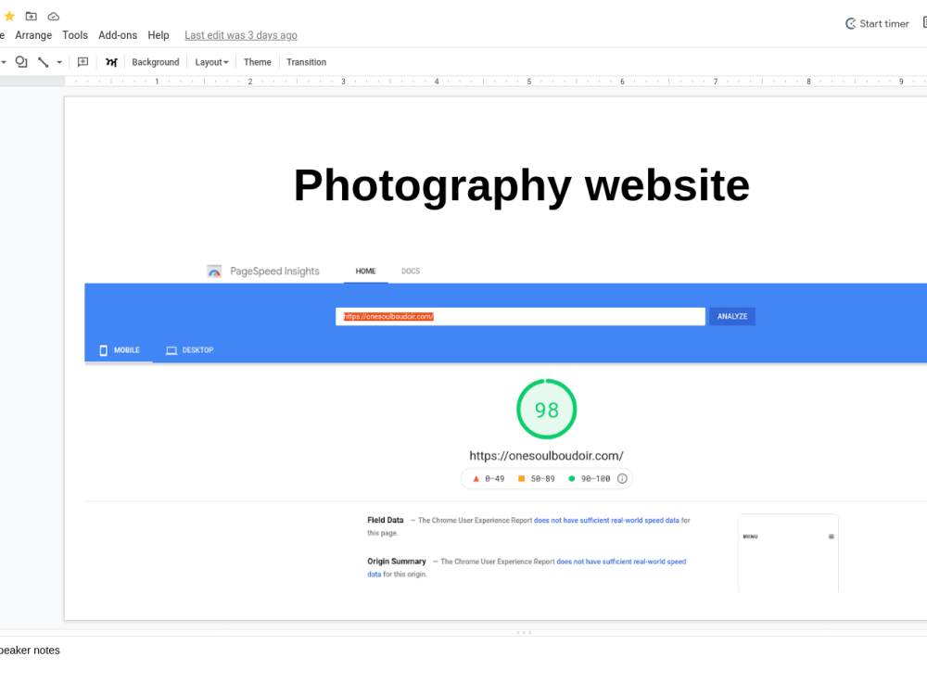Viewport: 927px width, 695px height.
Task: Click the 98 score gauge
Action: [x=546, y=409]
